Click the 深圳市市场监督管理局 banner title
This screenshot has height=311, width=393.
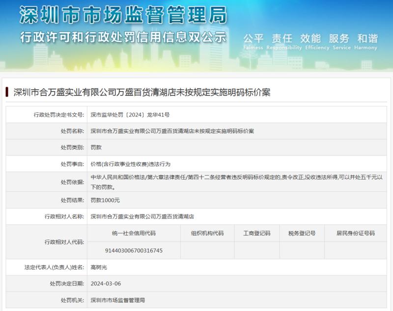(x=123, y=15)
